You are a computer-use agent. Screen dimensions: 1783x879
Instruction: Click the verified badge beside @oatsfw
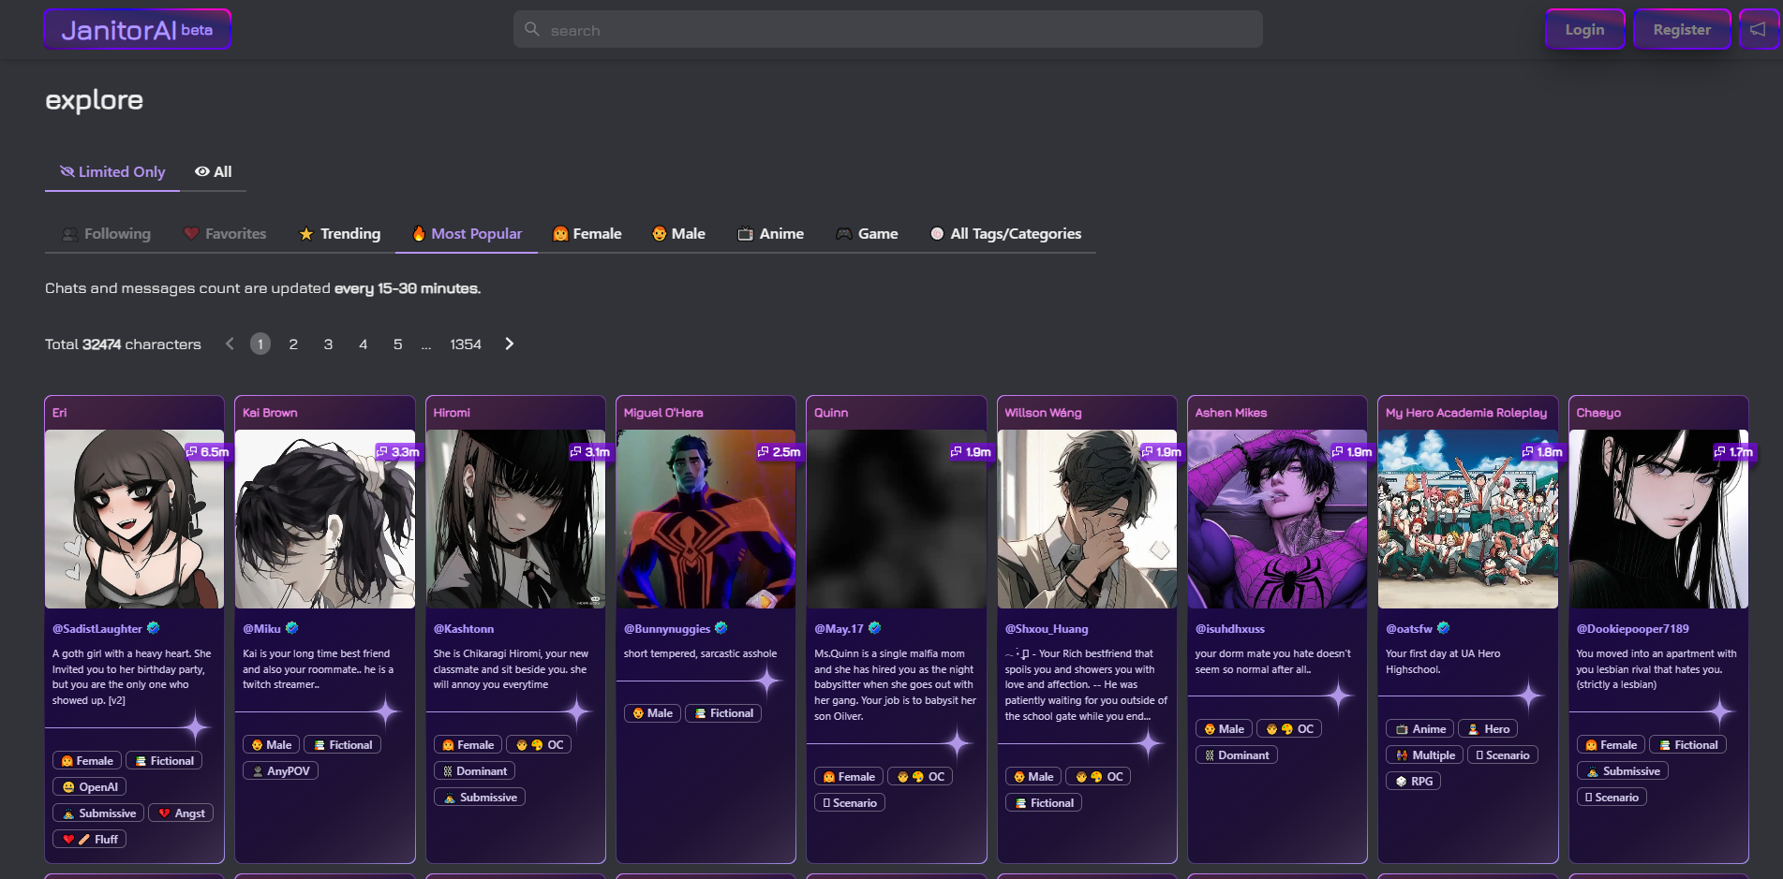[x=1444, y=628]
